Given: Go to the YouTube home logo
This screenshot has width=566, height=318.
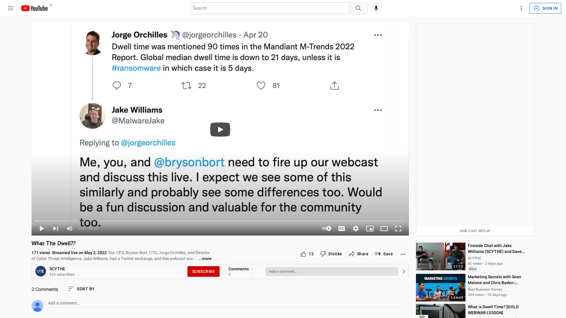Looking at the screenshot, I should click(34, 8).
